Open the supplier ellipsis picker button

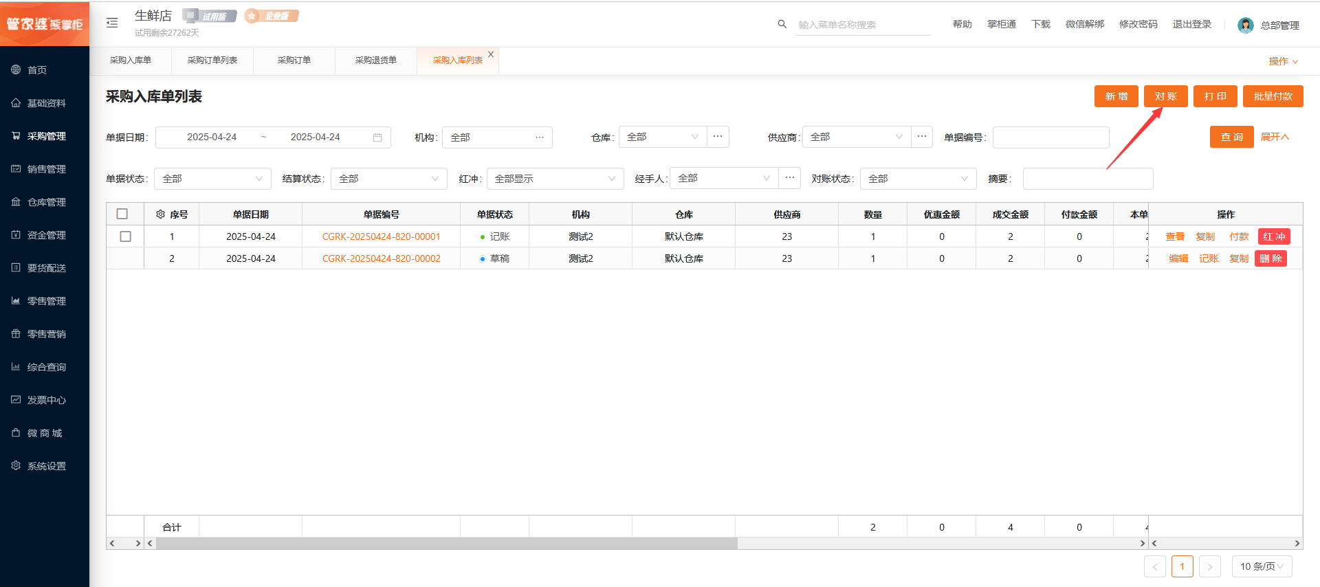[922, 137]
